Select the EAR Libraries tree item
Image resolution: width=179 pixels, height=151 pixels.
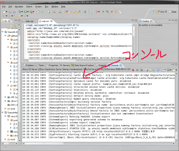click(12, 105)
